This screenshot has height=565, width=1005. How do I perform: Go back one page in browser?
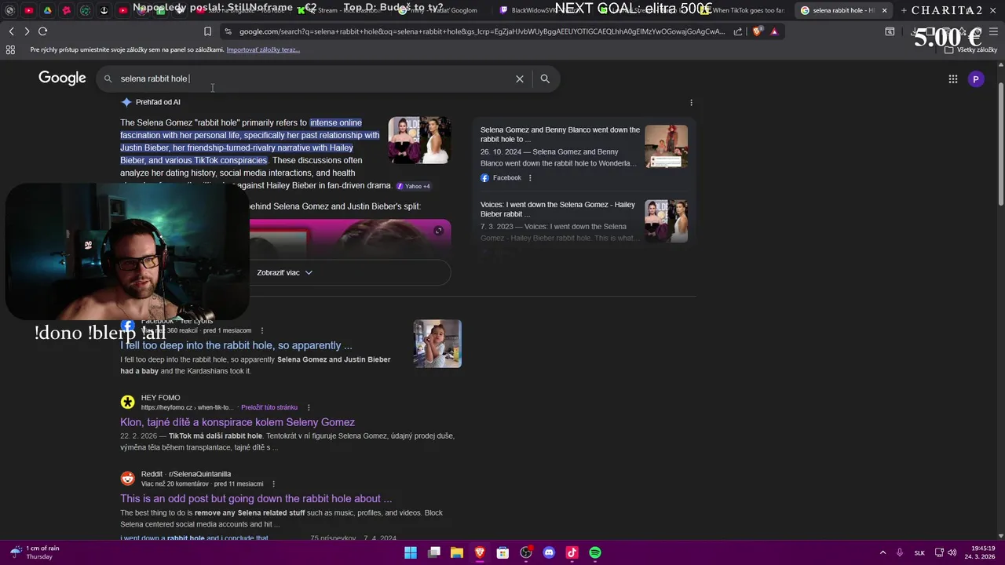[11, 31]
